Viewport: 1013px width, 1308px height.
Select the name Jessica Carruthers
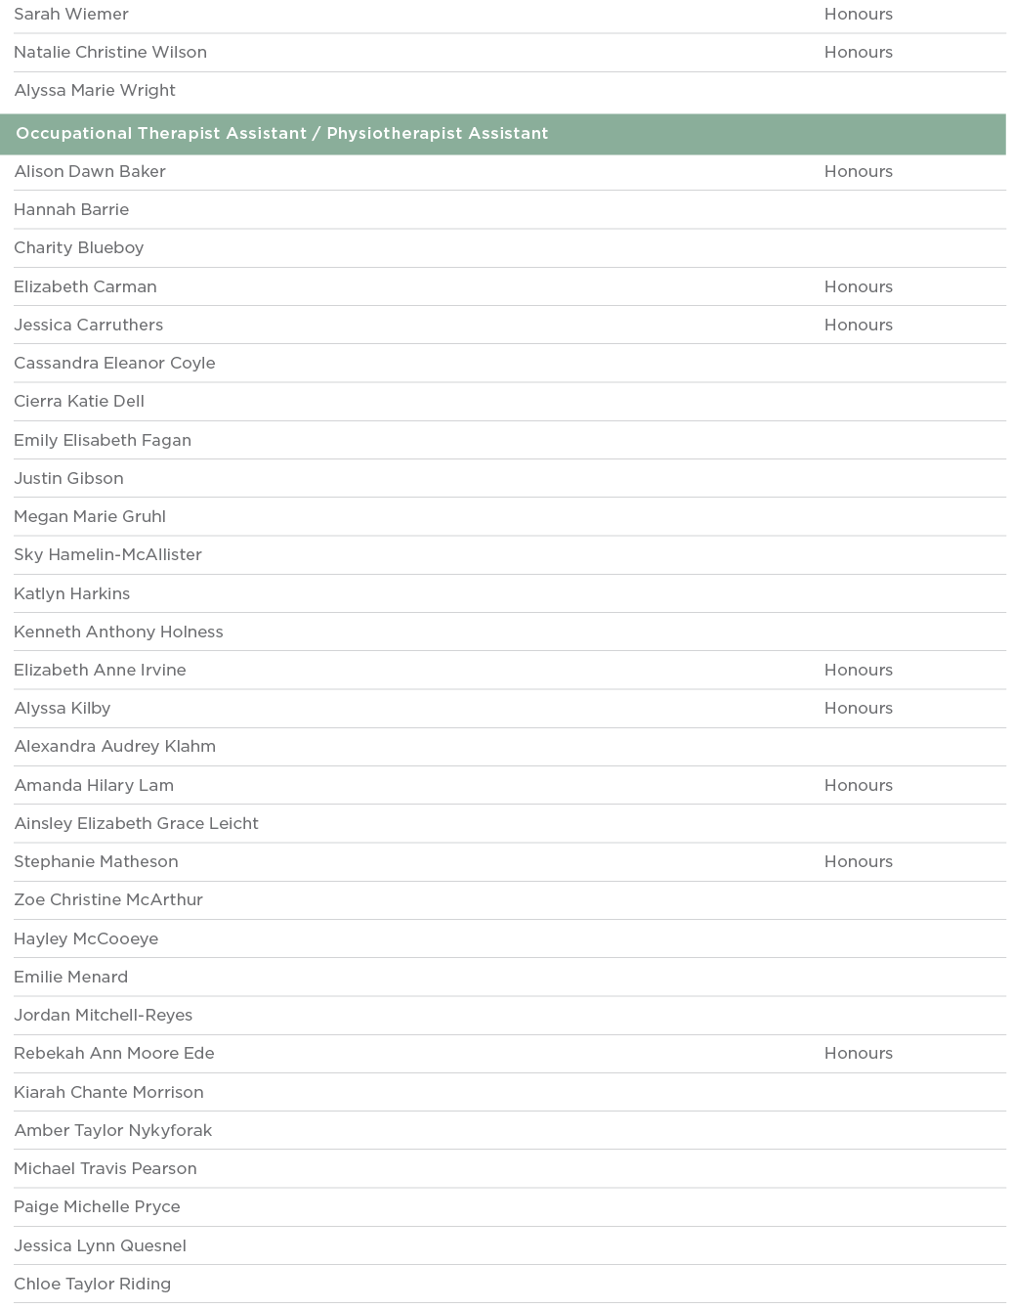click(89, 326)
